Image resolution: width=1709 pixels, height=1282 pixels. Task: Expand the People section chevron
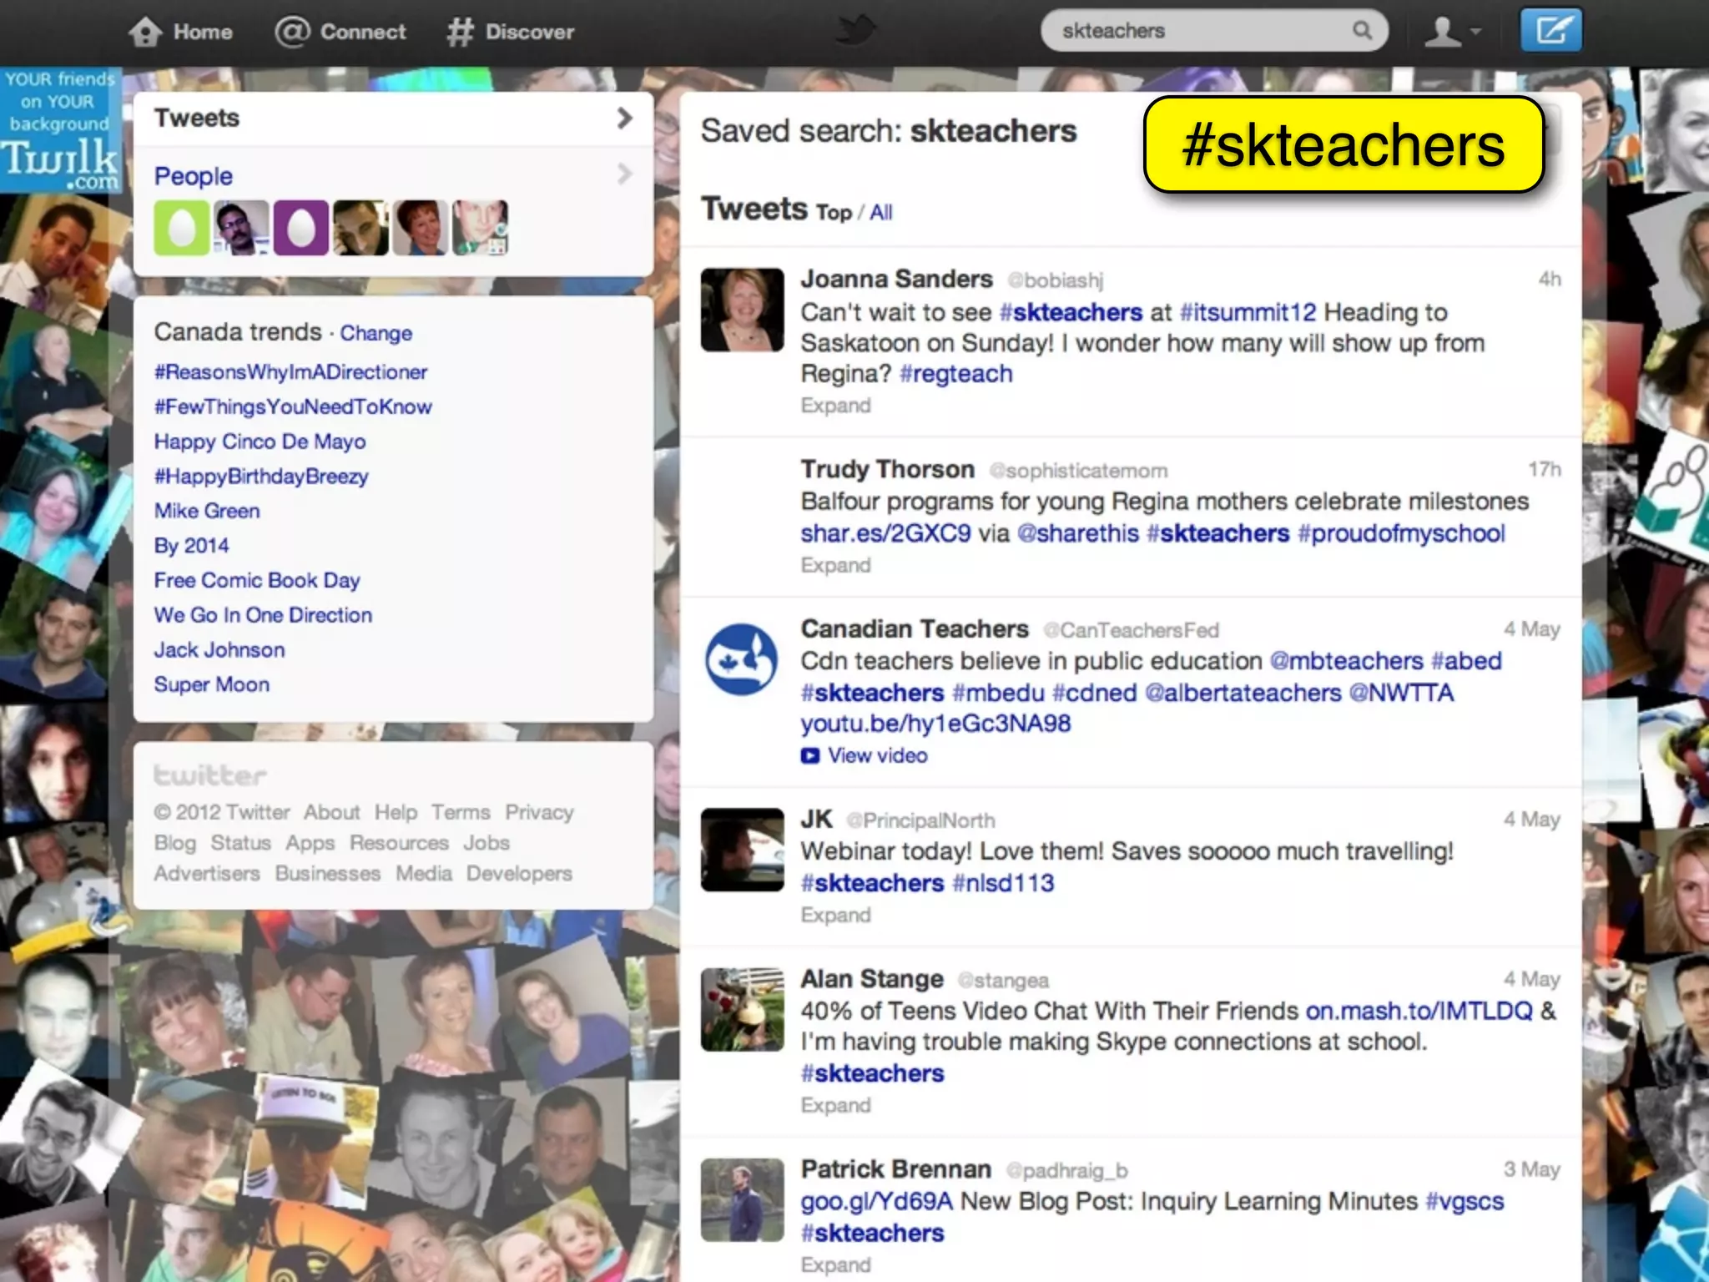(624, 174)
